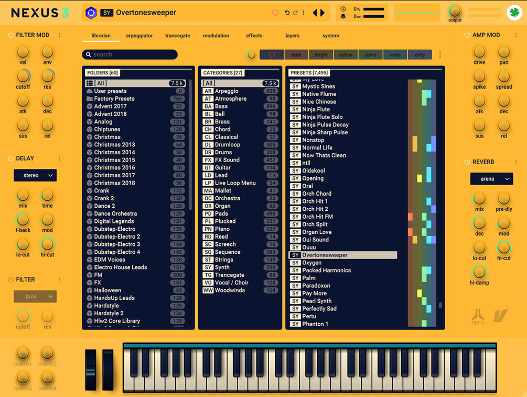Toggle DELAY power button

click(x=10, y=158)
